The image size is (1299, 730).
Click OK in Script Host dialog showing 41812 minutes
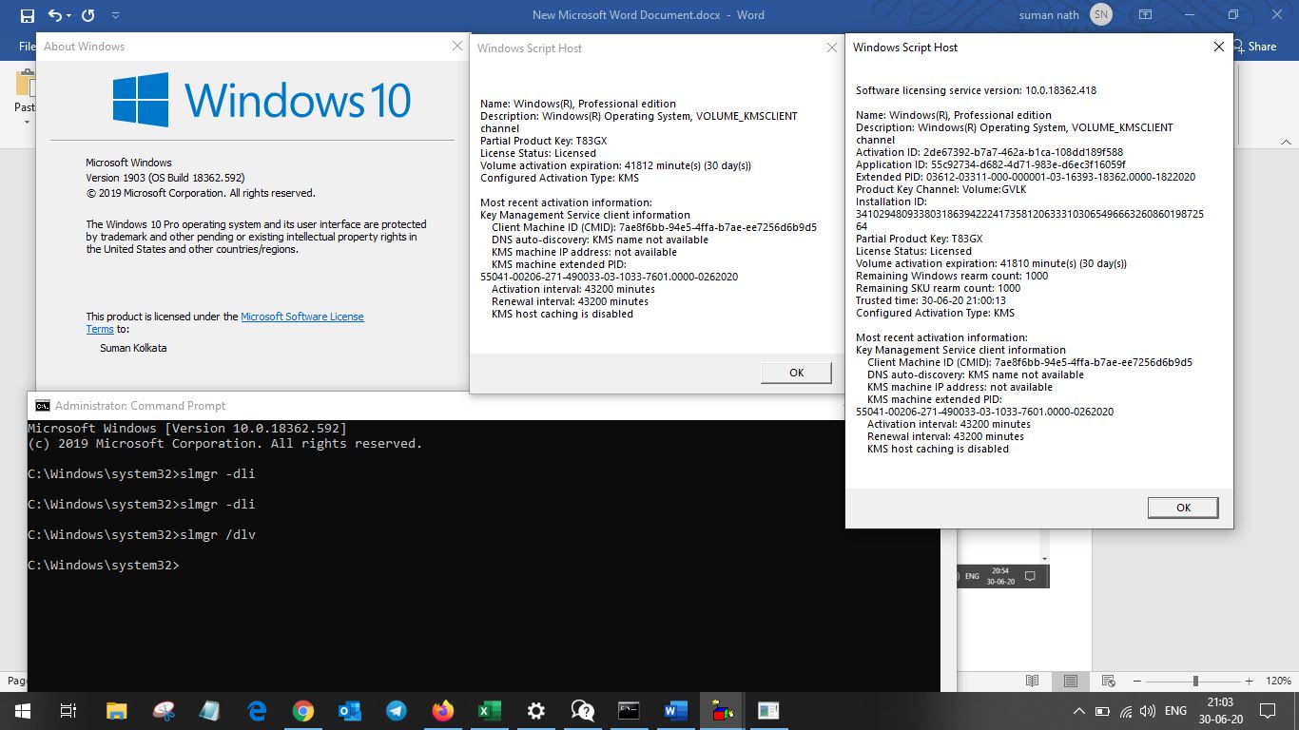coord(797,373)
